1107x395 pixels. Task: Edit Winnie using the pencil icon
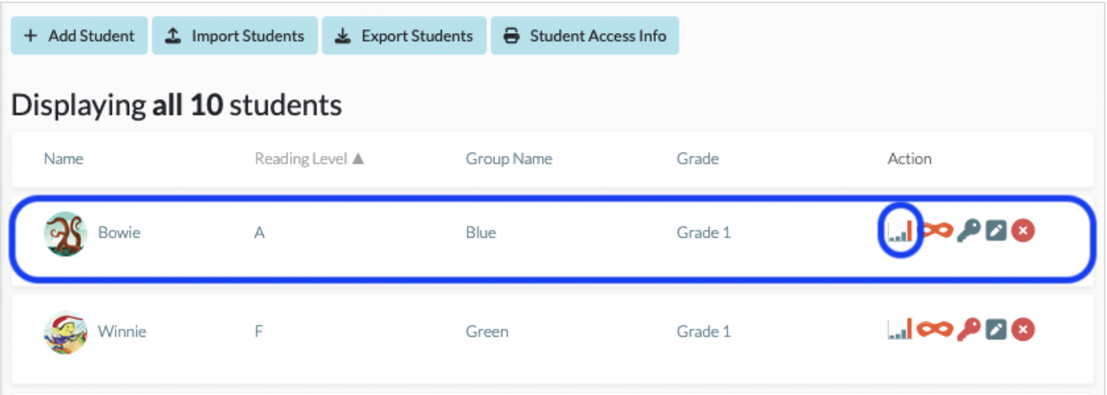pyautogui.click(x=997, y=330)
